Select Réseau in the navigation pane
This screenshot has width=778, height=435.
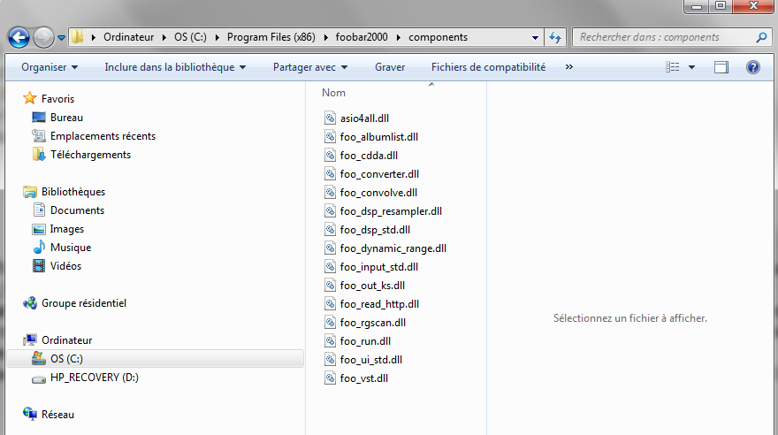coord(57,415)
